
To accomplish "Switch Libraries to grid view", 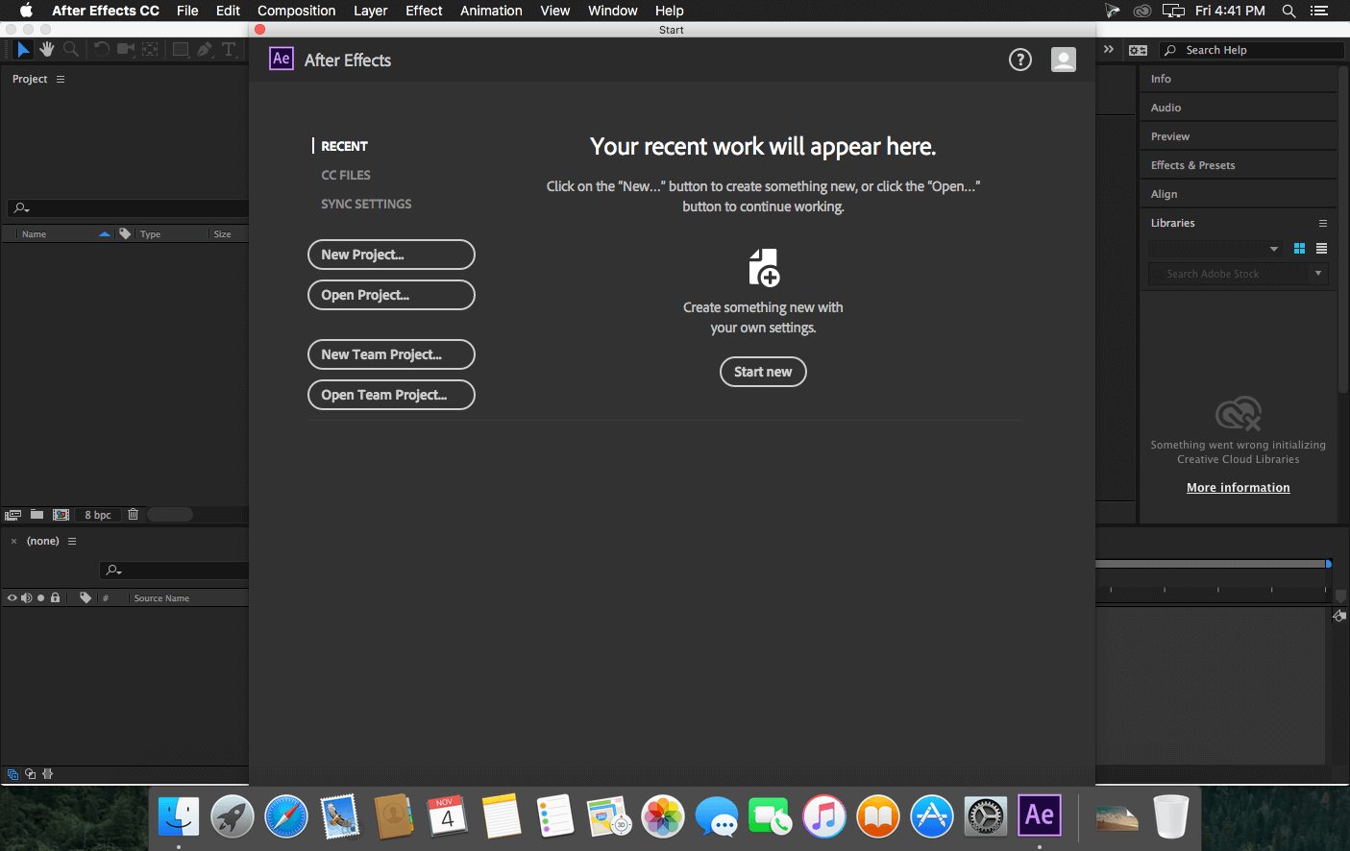I will point(1299,249).
